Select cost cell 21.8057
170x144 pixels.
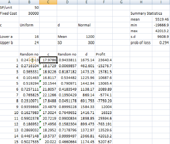pyautogui.click(x=48, y=89)
